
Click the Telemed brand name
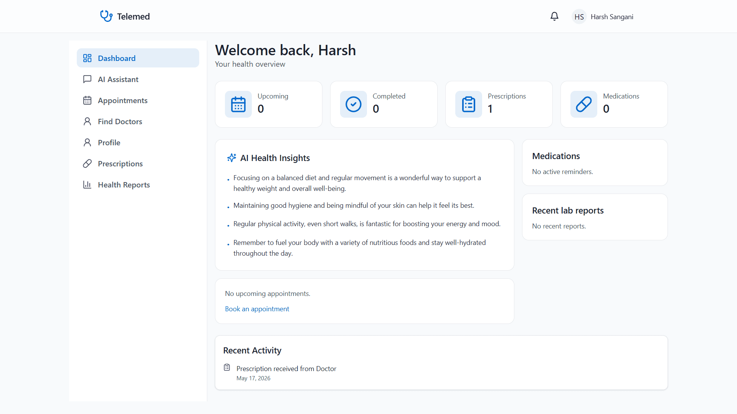pyautogui.click(x=133, y=16)
